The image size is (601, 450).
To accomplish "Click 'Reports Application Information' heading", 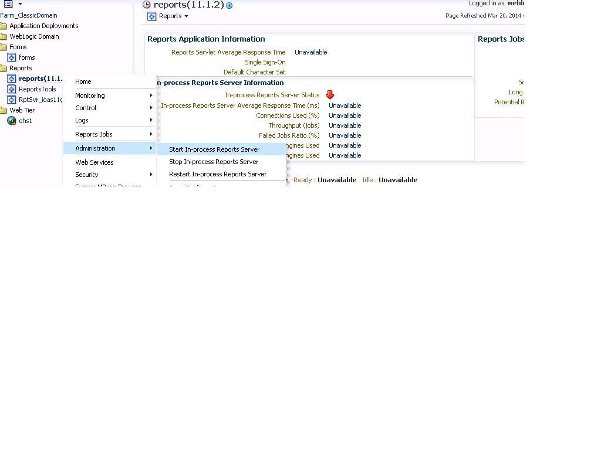I will point(206,39).
